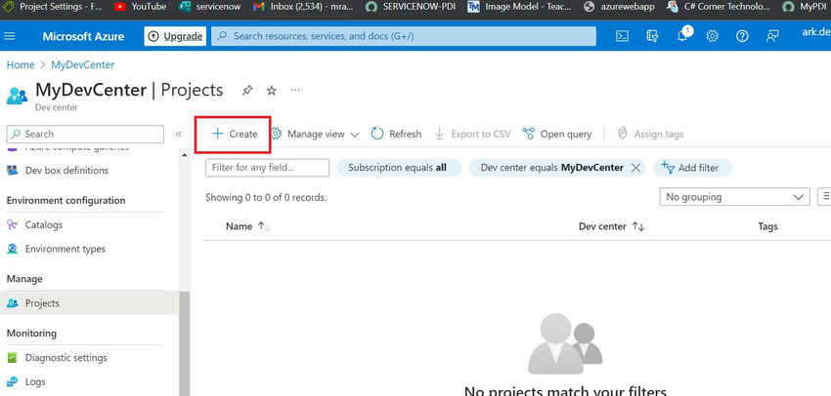Refresh the projects list
This screenshot has width=831, height=396.
396,135
